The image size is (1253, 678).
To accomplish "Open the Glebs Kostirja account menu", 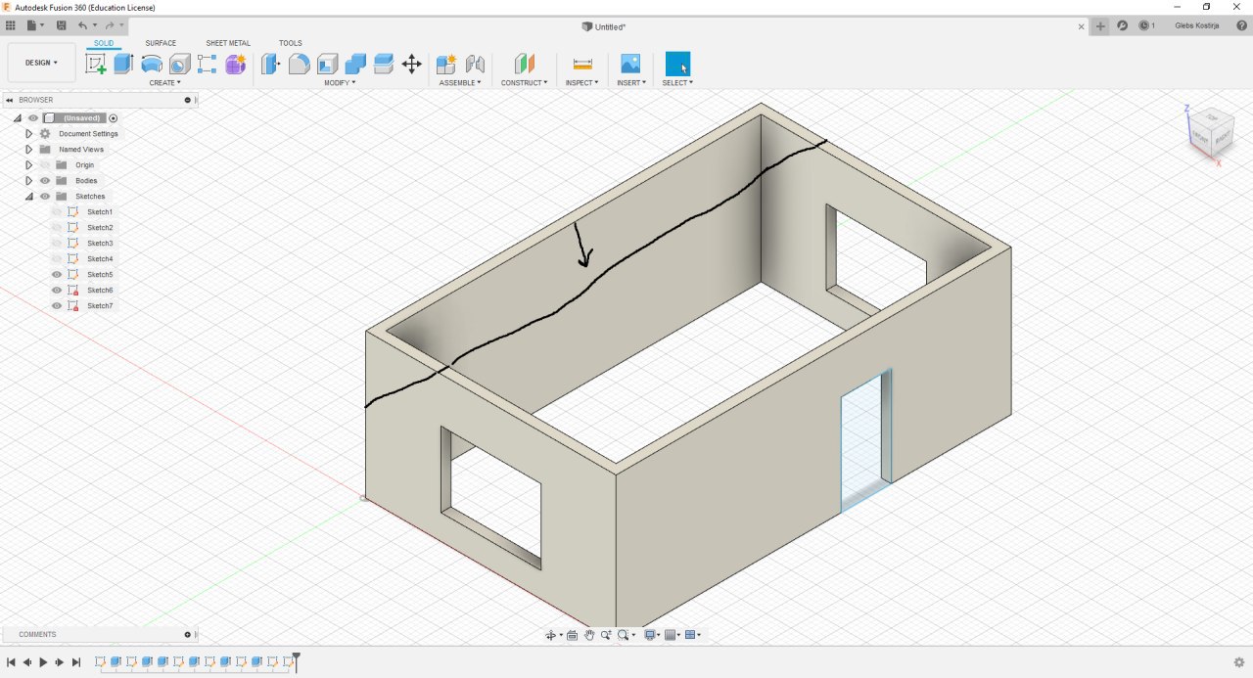I will (1197, 26).
